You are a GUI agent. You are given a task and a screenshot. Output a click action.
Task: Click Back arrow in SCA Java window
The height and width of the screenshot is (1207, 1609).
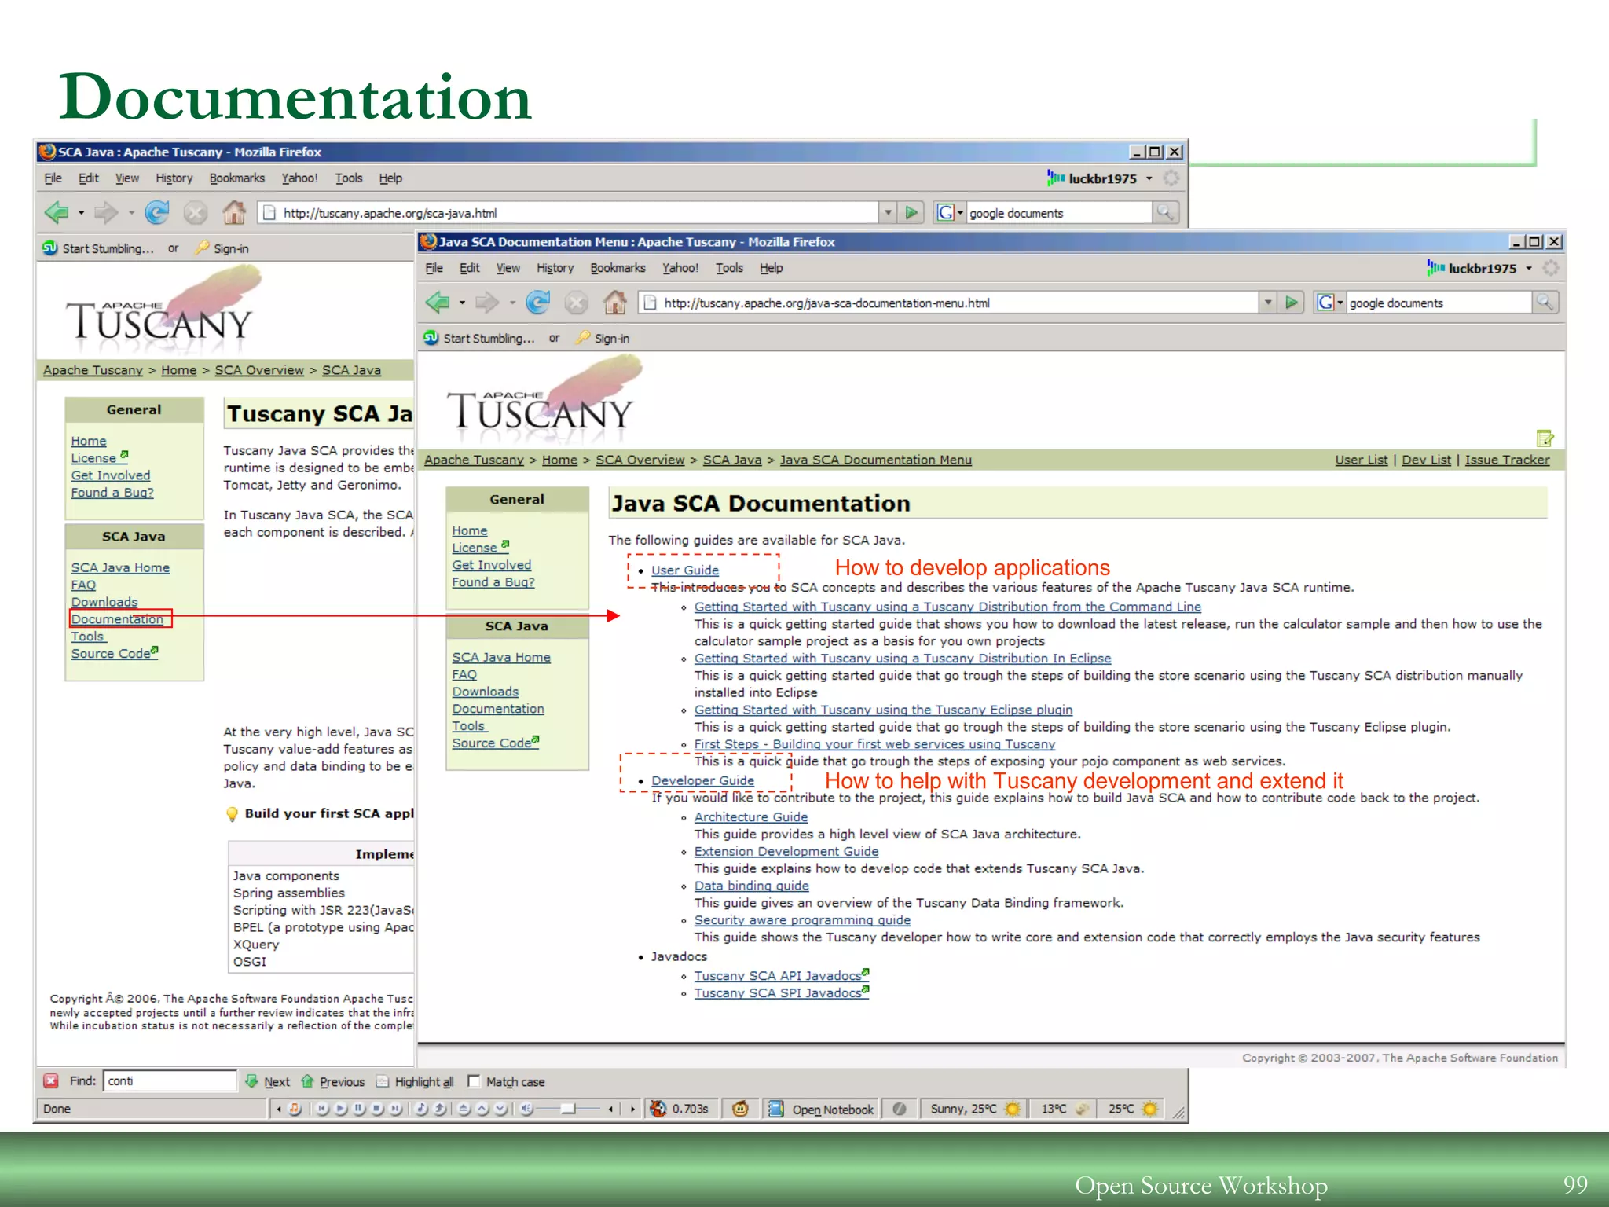pos(57,212)
